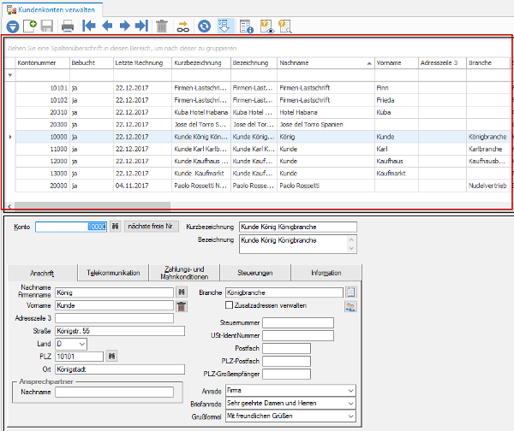Screen dimensions: 514x431
Task: Jump to the first record
Action: [x=89, y=26]
